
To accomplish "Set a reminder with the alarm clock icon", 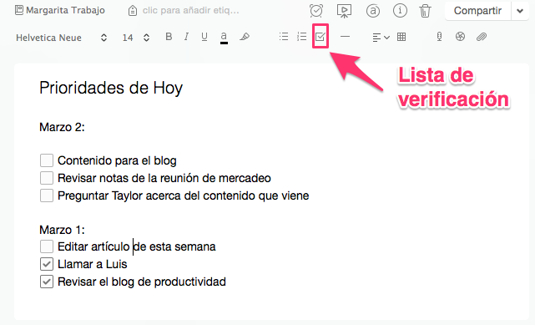I will point(316,11).
